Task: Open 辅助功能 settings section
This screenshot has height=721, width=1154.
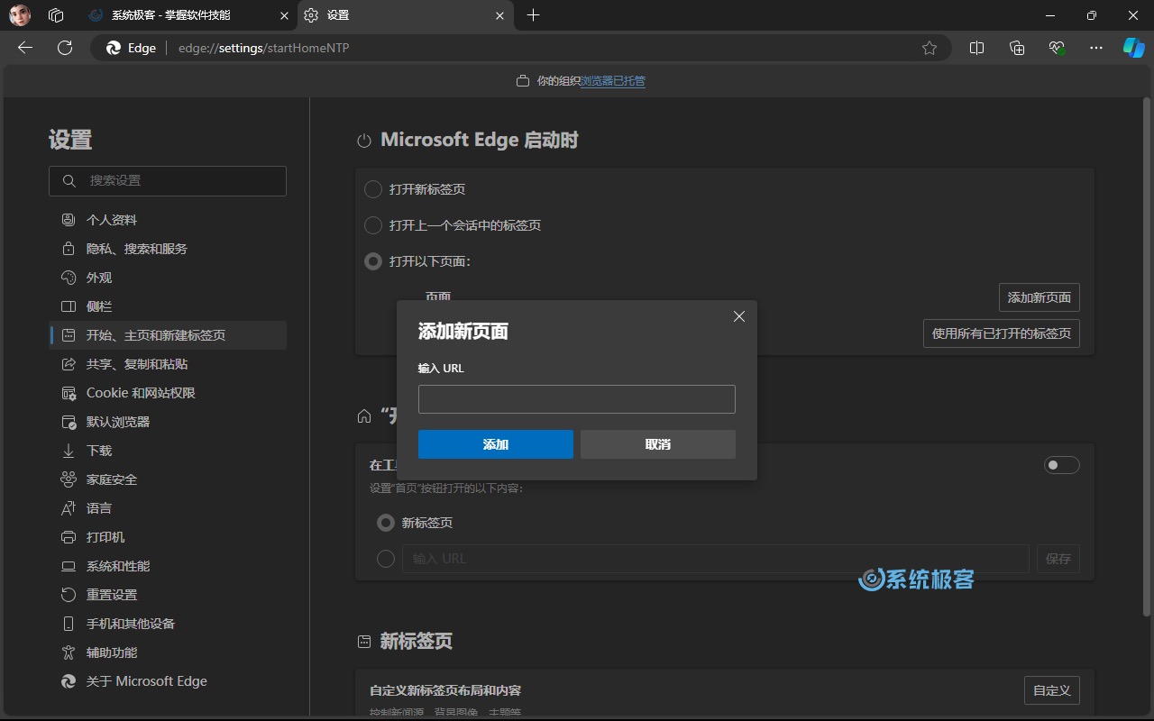Action: 168,653
